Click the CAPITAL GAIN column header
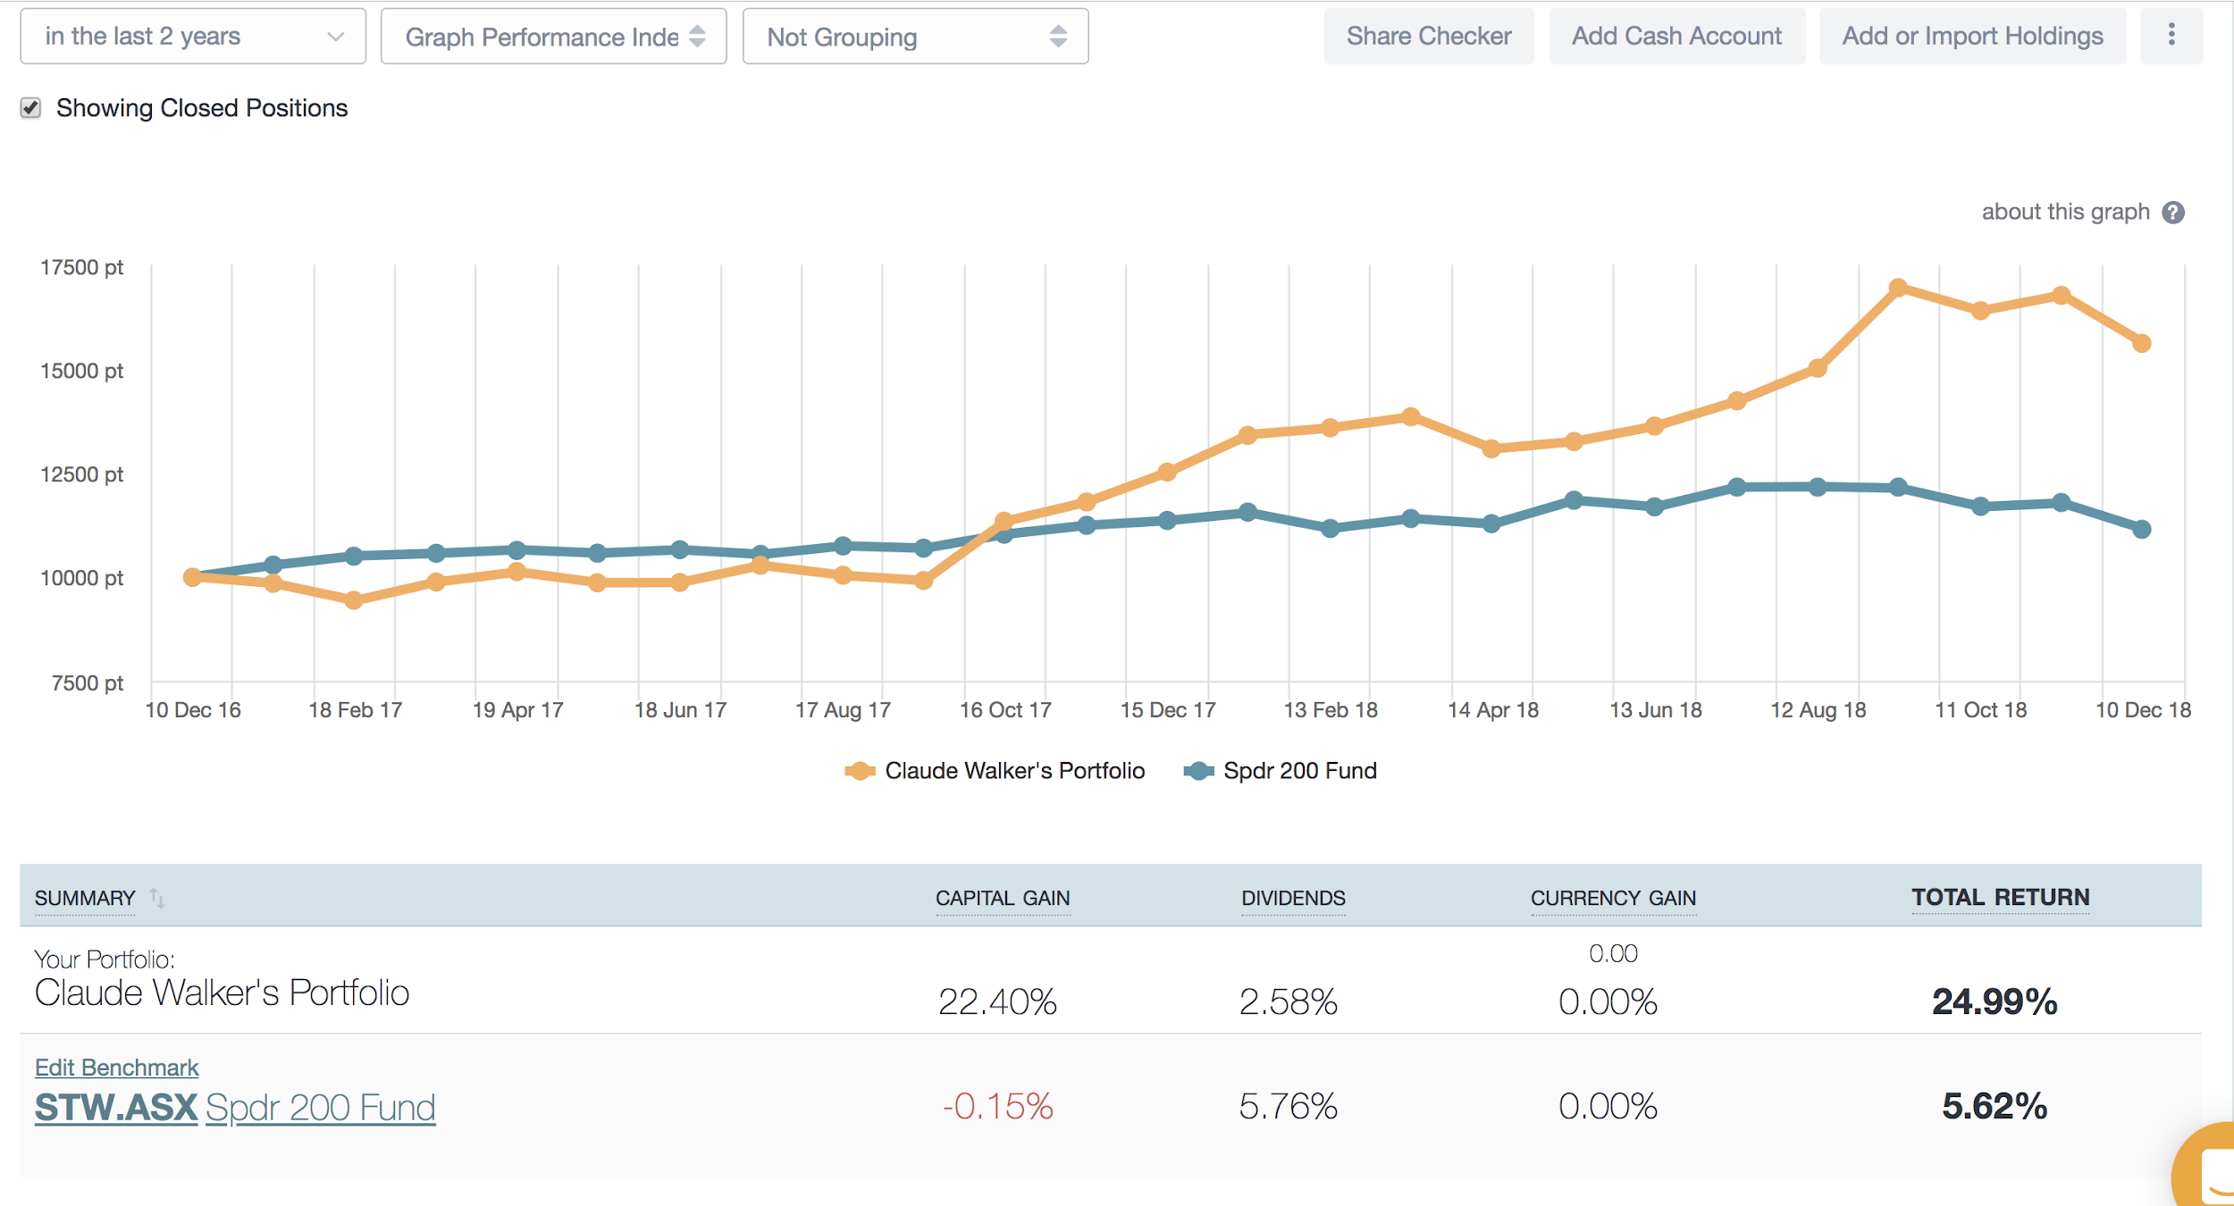 [x=1002, y=898]
